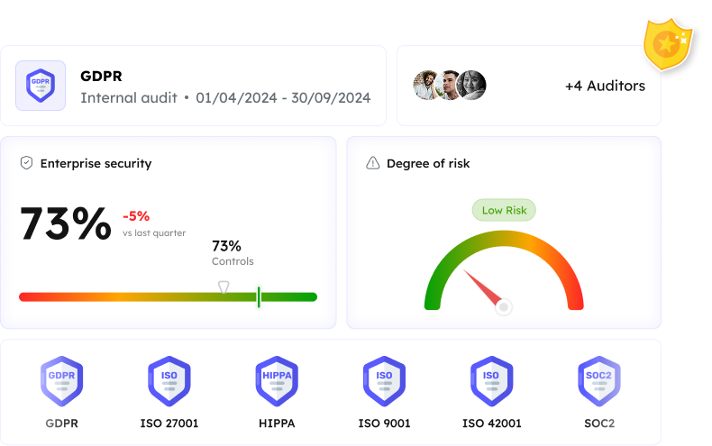Screen dimensions: 712x446
Task: Click the GDPR shield icon in header card
Action: pyautogui.click(x=41, y=86)
